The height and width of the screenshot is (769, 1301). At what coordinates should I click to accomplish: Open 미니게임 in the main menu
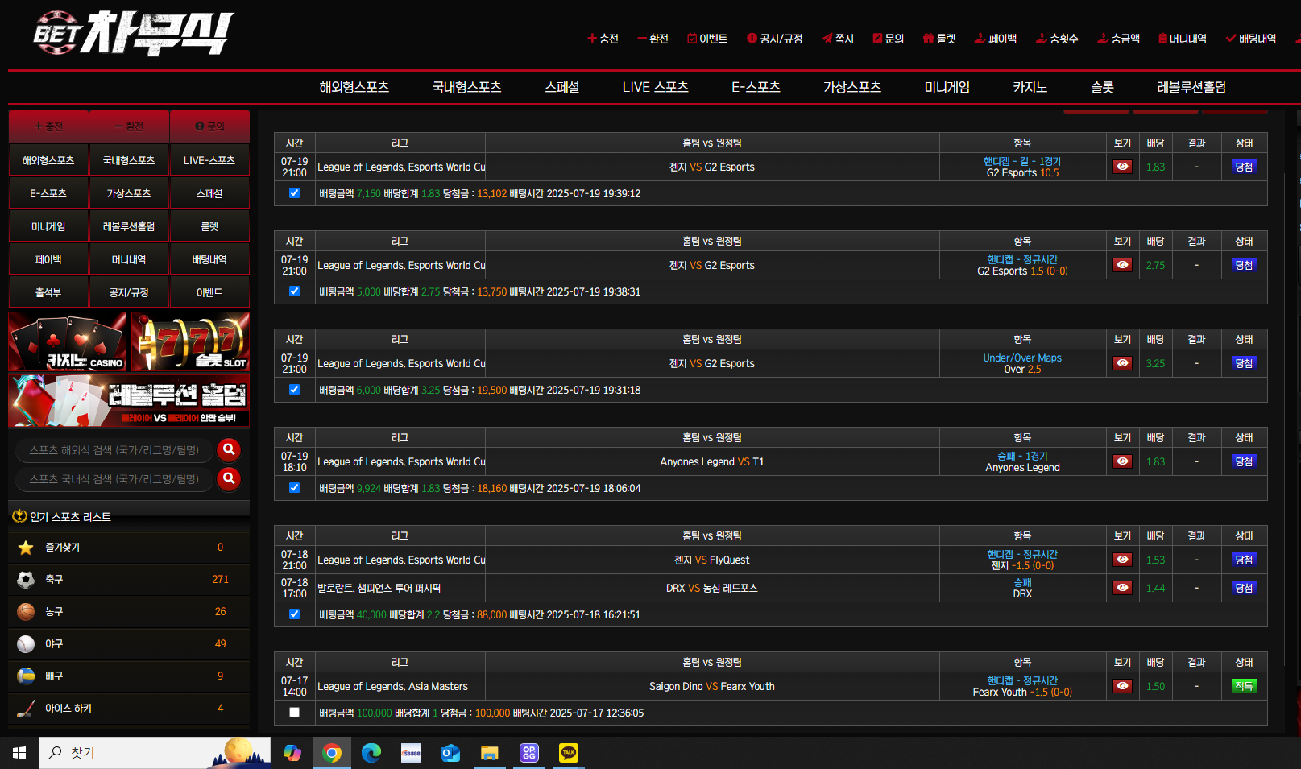[x=947, y=87]
